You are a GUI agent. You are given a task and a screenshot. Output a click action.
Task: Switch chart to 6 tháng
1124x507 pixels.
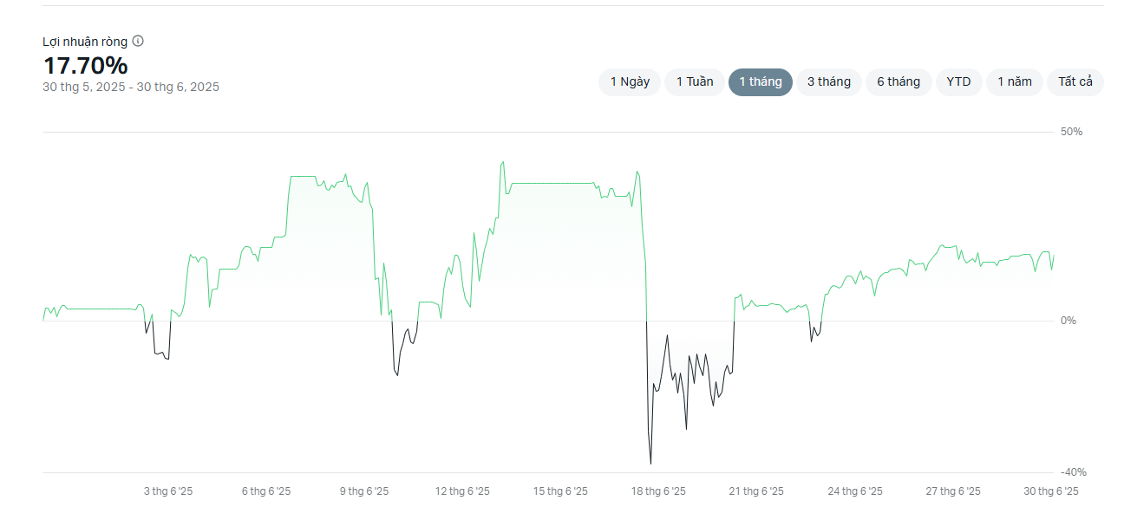coord(899,82)
